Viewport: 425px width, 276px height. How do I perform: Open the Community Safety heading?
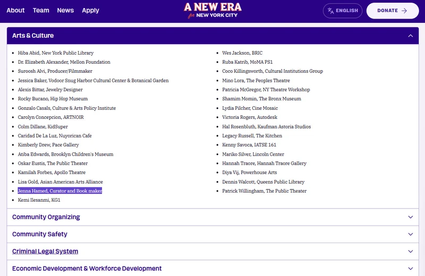point(39,234)
